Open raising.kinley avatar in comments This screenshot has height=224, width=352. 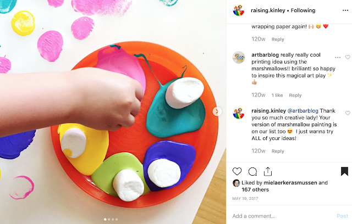238,113
